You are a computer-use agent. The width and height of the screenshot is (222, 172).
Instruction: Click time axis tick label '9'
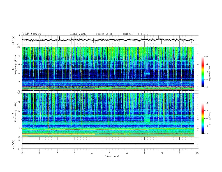[179, 153]
